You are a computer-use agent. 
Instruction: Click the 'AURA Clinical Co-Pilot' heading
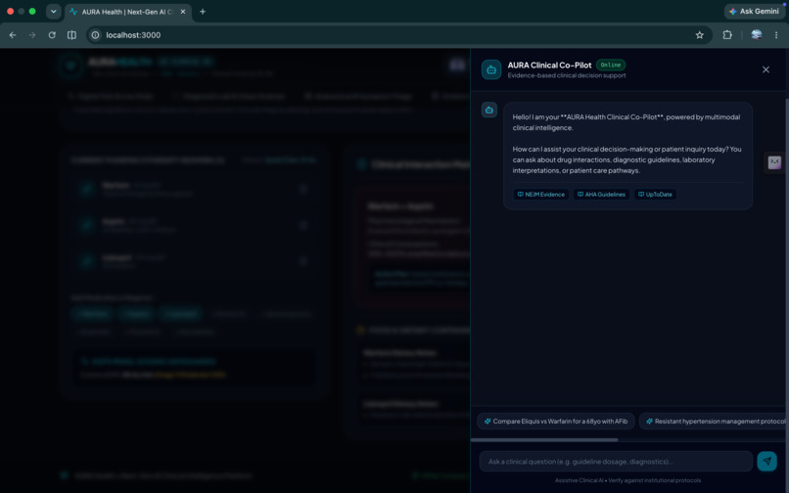[x=549, y=65]
